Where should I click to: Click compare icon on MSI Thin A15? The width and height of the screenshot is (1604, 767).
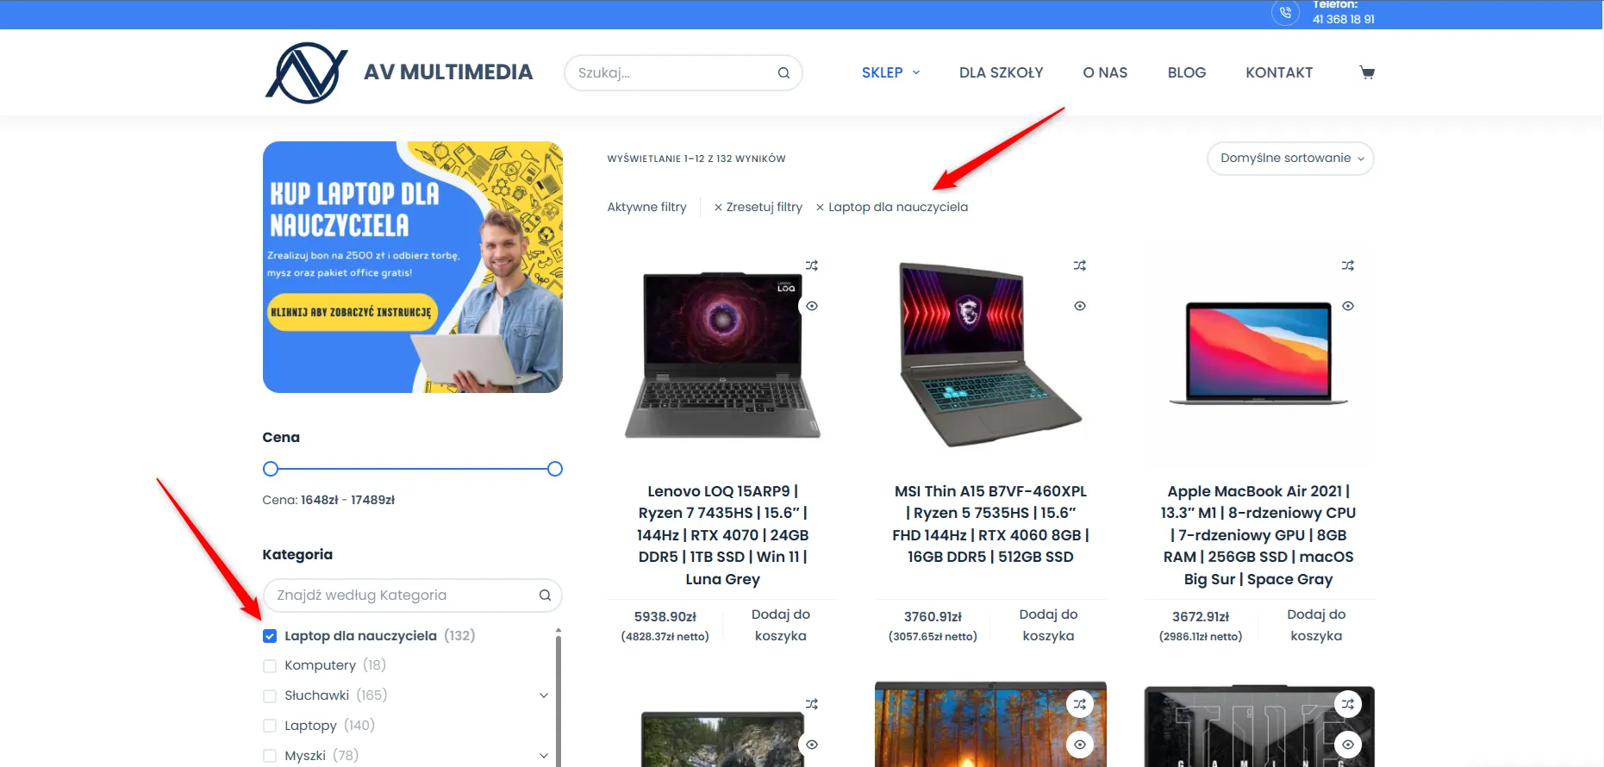pyautogui.click(x=1080, y=265)
